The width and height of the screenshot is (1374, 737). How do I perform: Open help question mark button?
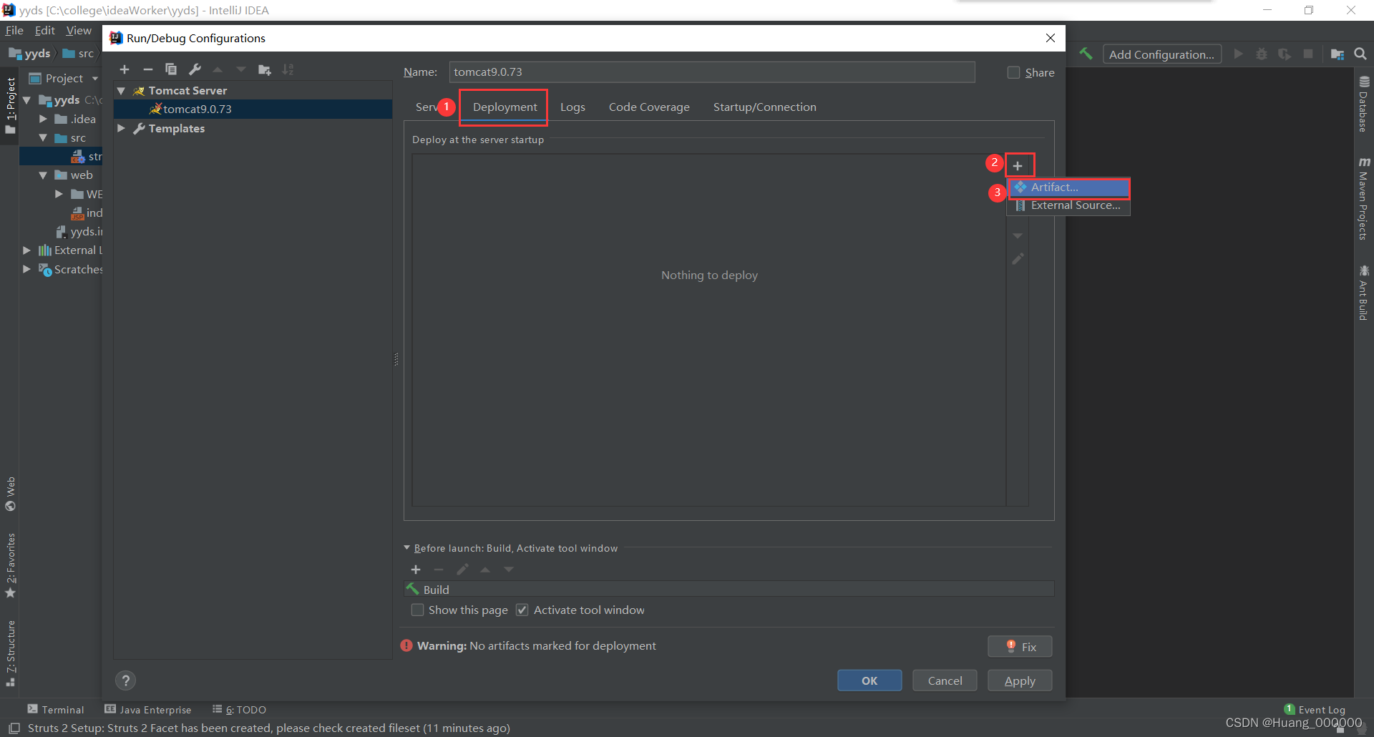(125, 680)
